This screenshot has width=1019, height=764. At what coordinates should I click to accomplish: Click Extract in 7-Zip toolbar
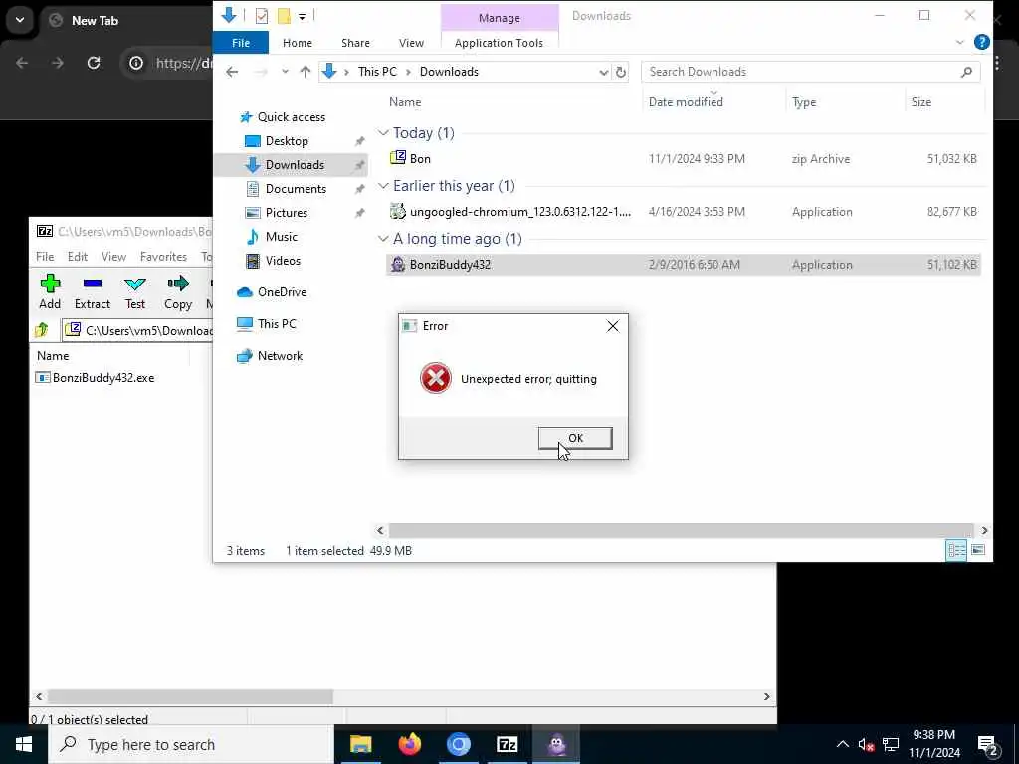[x=93, y=291]
